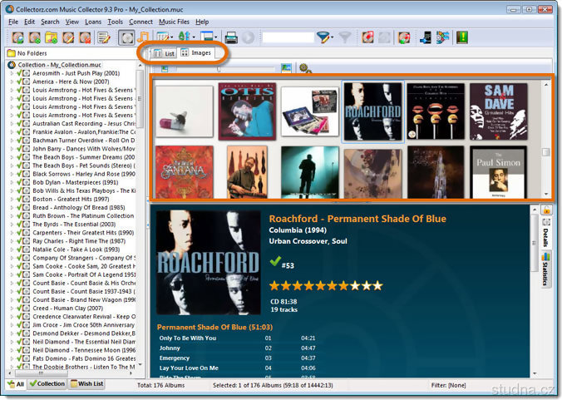The width and height of the screenshot is (562, 400).
Task: Open the Connect menu
Action: pyautogui.click(x=140, y=22)
